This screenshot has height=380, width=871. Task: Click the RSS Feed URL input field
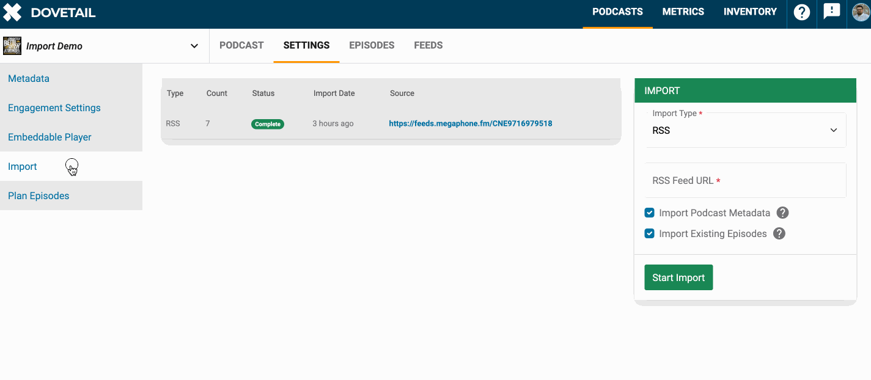tap(746, 181)
